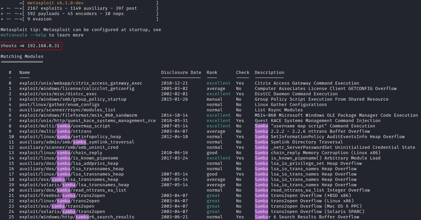Click the excellent rank on row 14
This screenshot has width=421, height=220.
click(x=218, y=158)
